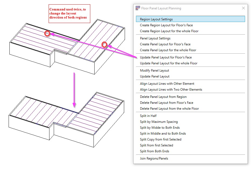Select Split by Maximum Spacing

click(x=159, y=122)
